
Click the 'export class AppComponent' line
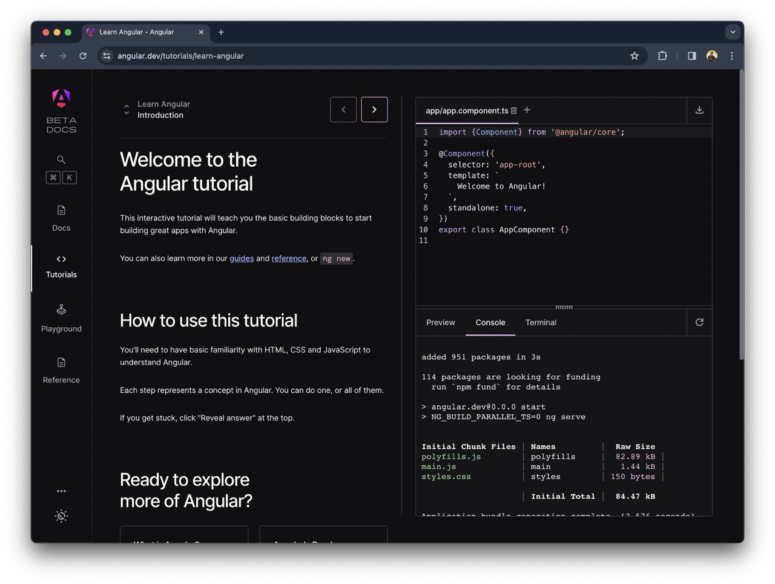[504, 230]
